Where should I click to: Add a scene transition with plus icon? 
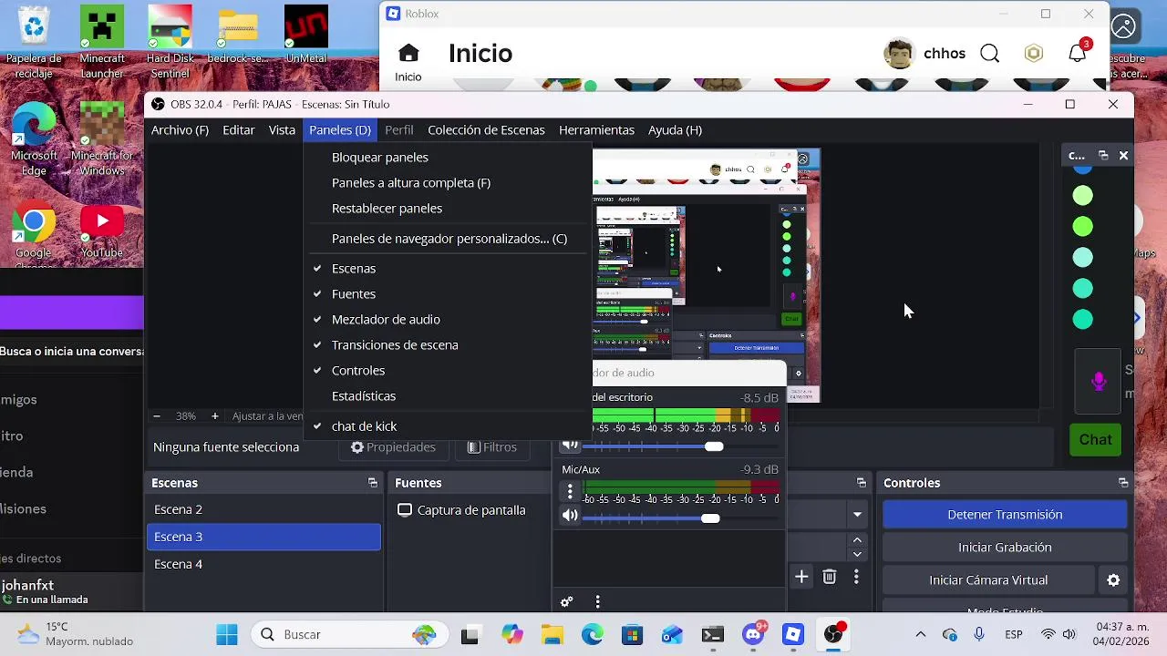pyautogui.click(x=801, y=577)
